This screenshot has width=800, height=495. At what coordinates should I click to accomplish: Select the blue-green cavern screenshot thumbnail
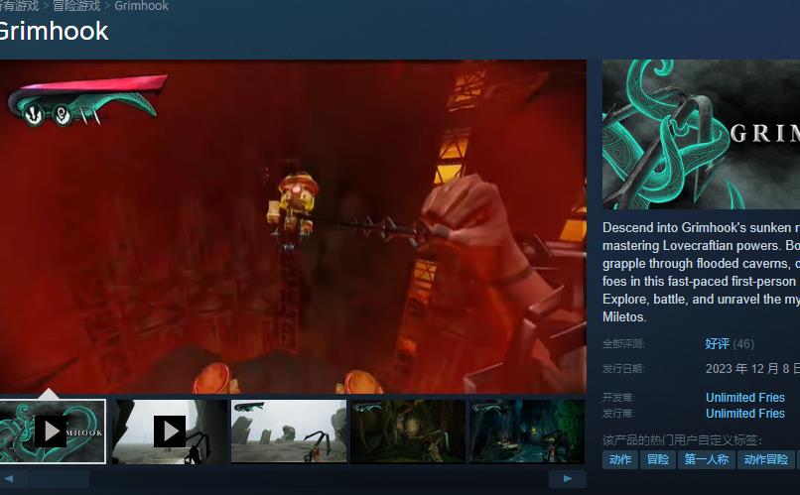coord(527,432)
